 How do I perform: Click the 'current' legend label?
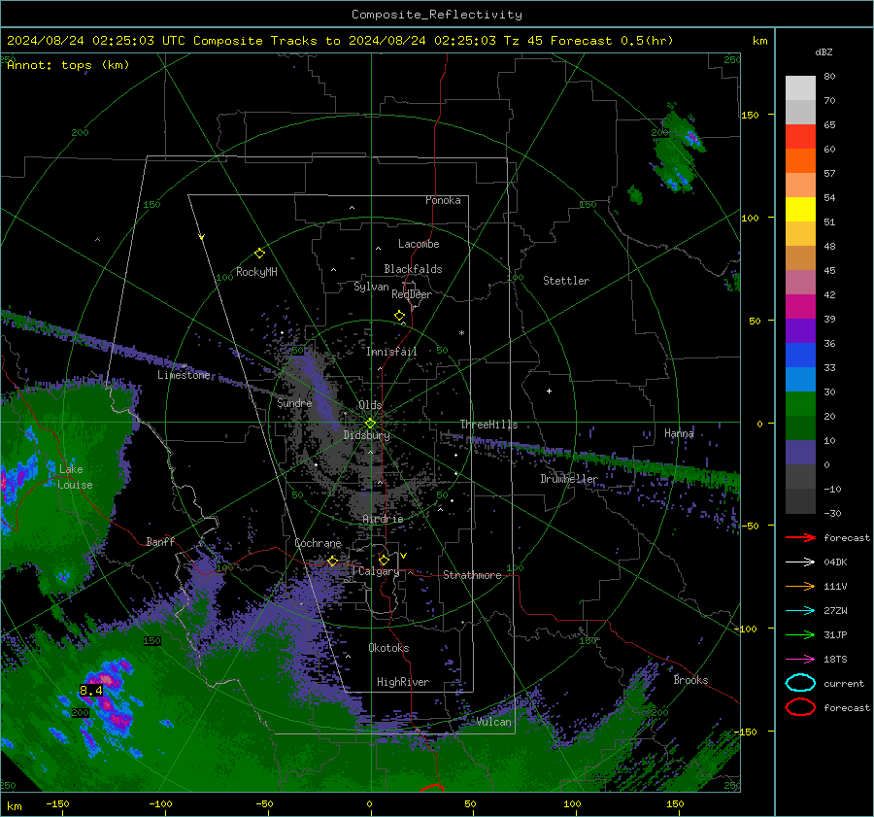tap(844, 683)
